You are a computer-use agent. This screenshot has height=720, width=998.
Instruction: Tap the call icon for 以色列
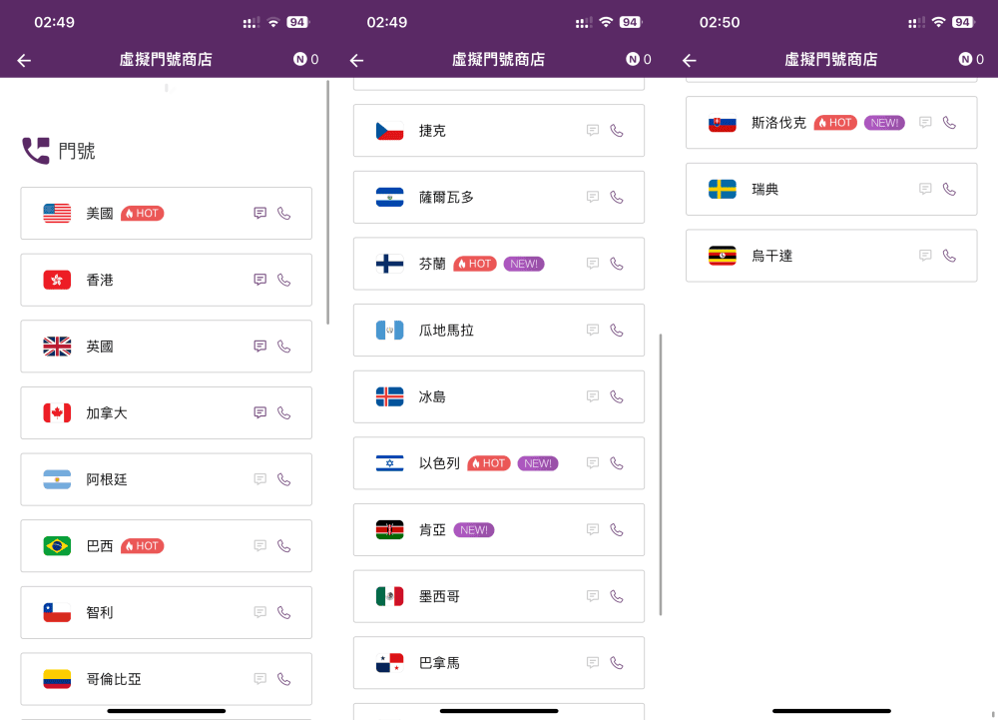(619, 463)
